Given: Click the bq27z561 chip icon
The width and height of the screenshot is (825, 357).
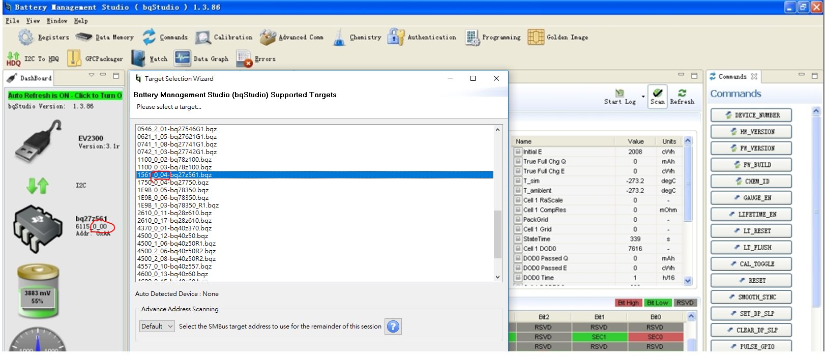Looking at the screenshot, I should click(x=38, y=229).
